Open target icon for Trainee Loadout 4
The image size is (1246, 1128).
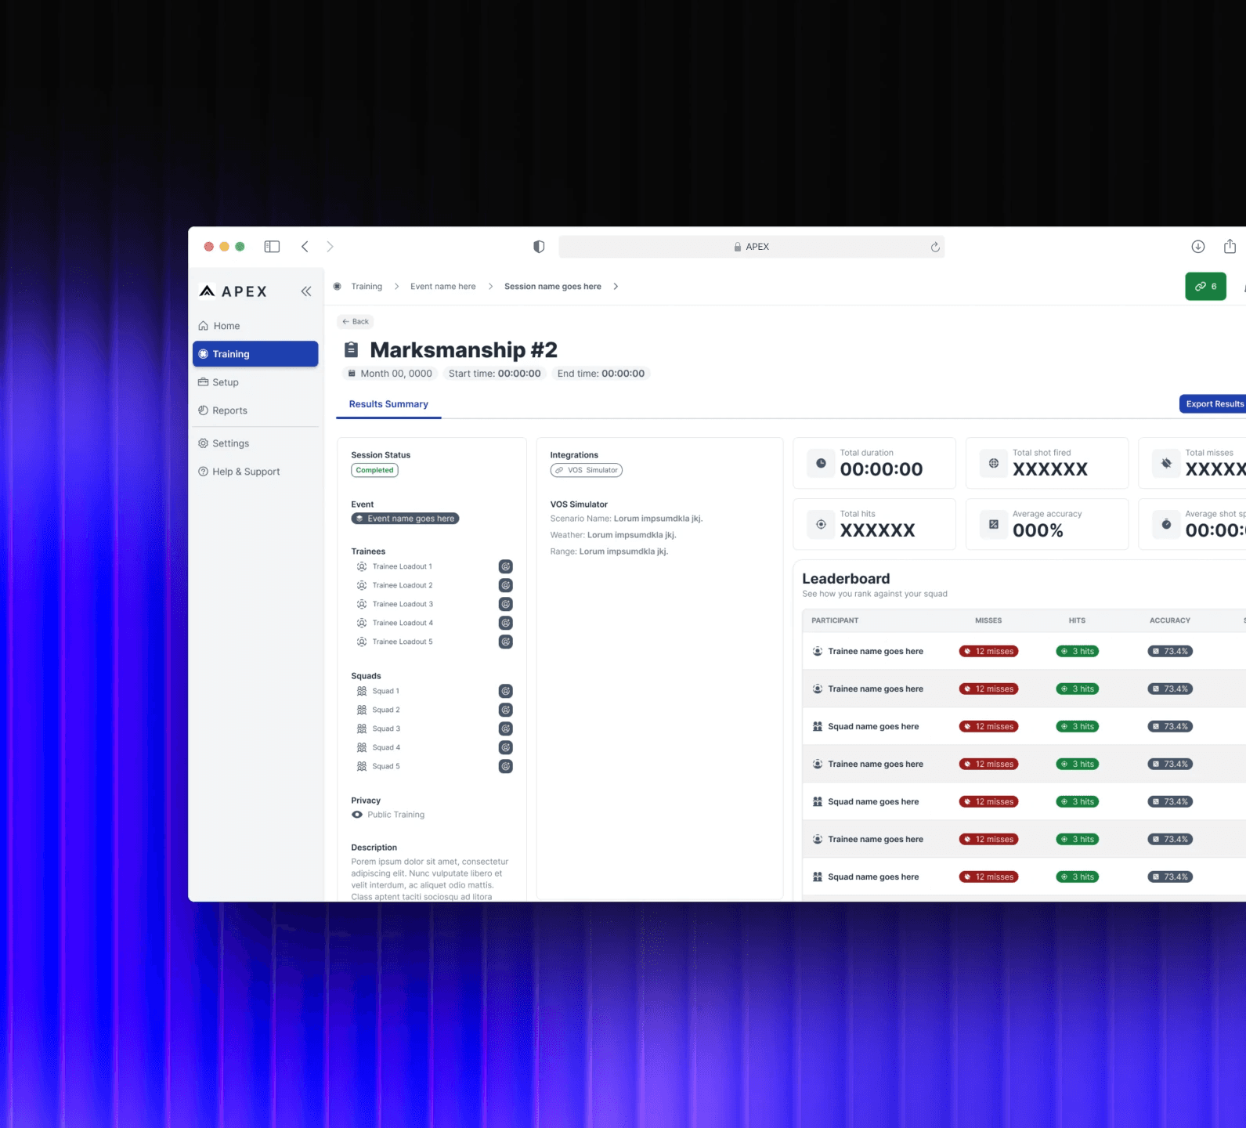pyautogui.click(x=506, y=623)
